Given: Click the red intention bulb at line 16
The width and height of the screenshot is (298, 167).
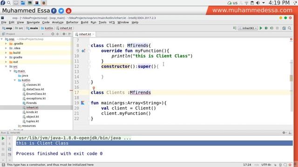Looking at the screenshot, I should coord(94,88).
